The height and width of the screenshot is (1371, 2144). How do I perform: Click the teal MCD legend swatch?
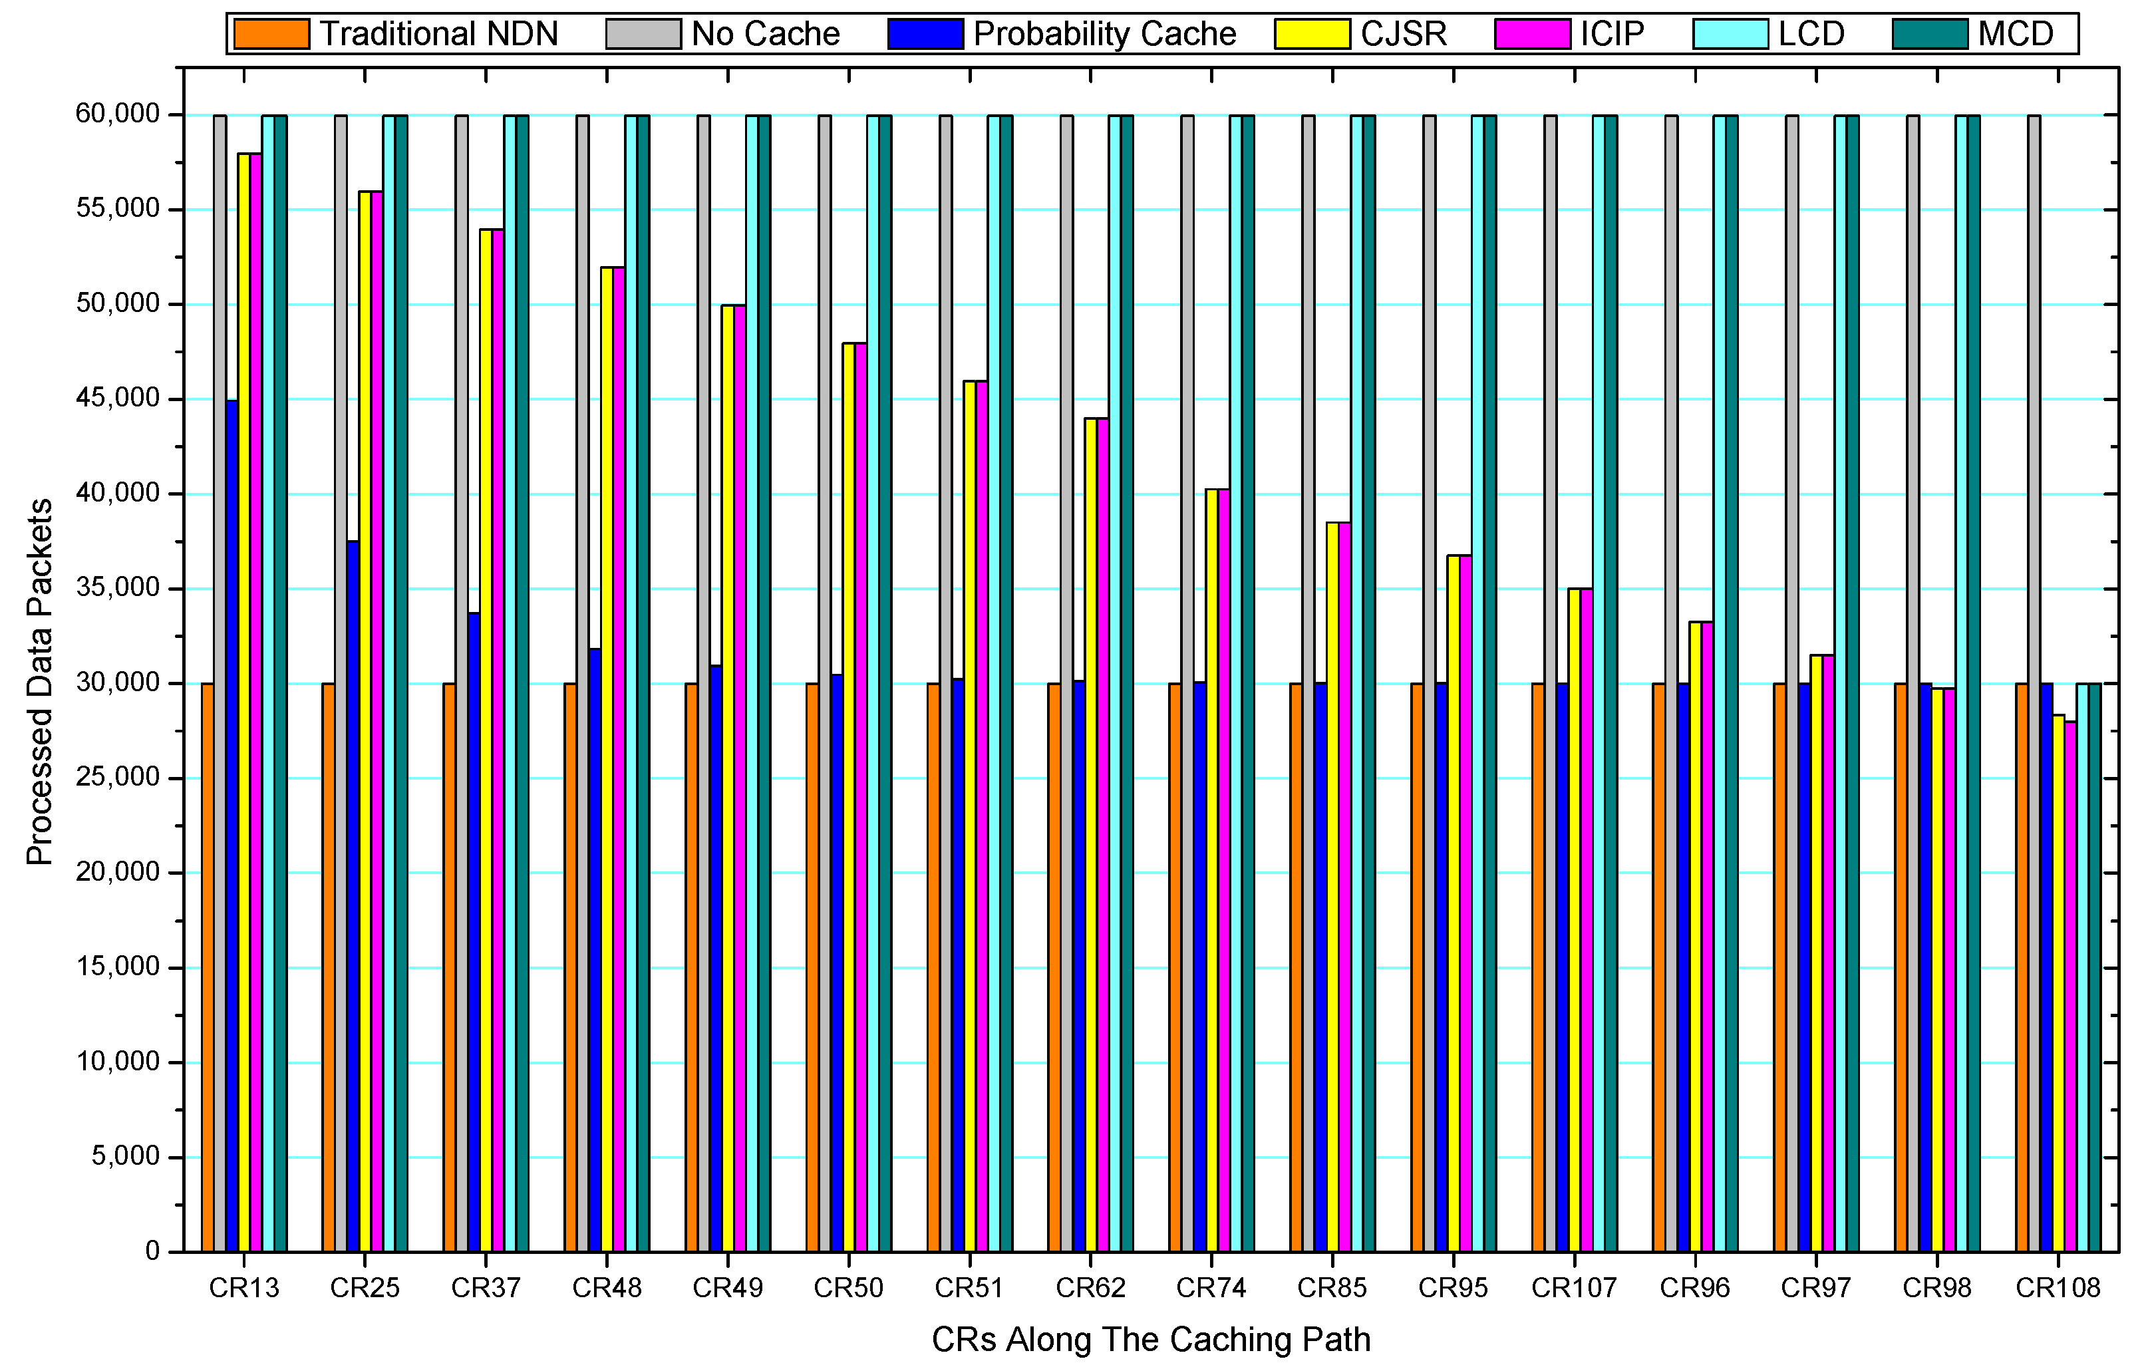[1929, 34]
